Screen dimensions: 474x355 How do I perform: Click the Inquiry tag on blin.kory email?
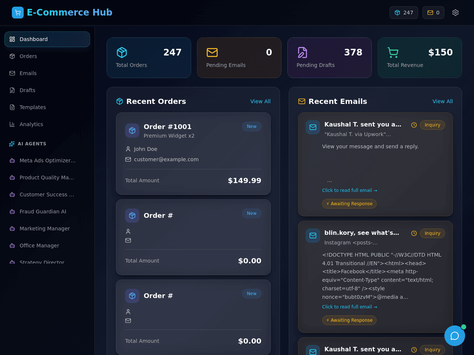[433, 233]
